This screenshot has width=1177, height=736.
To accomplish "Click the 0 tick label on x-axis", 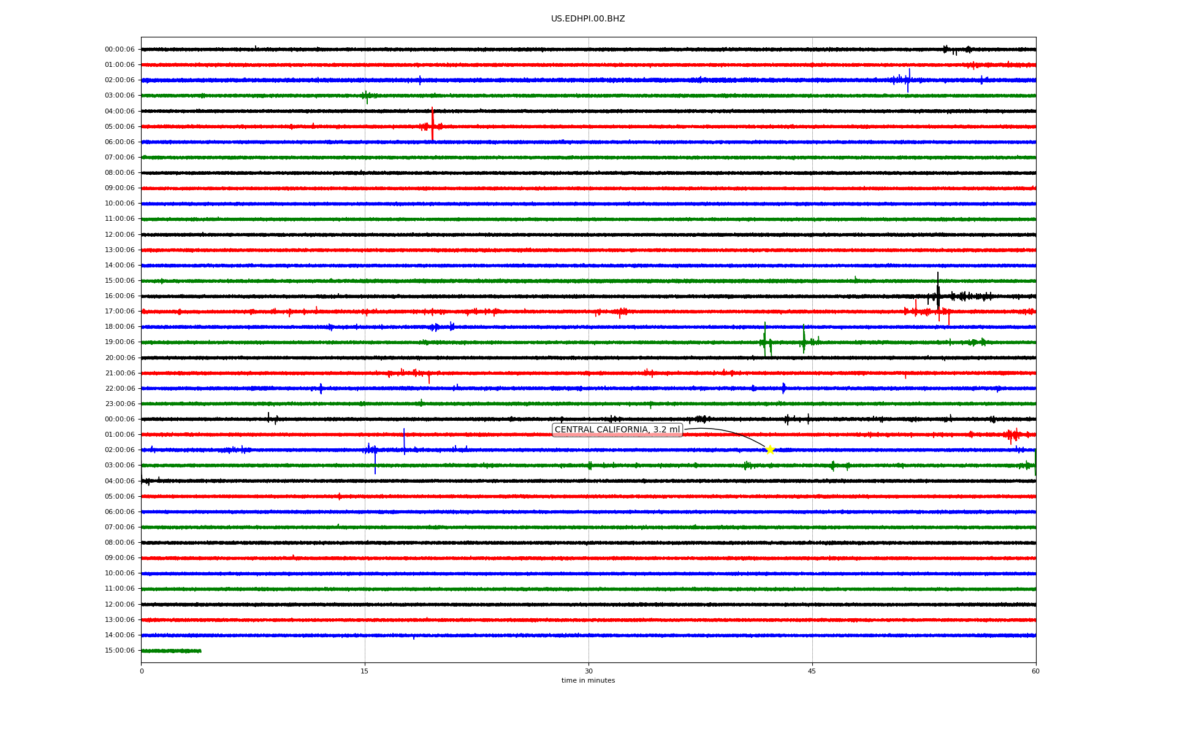I will [142, 671].
